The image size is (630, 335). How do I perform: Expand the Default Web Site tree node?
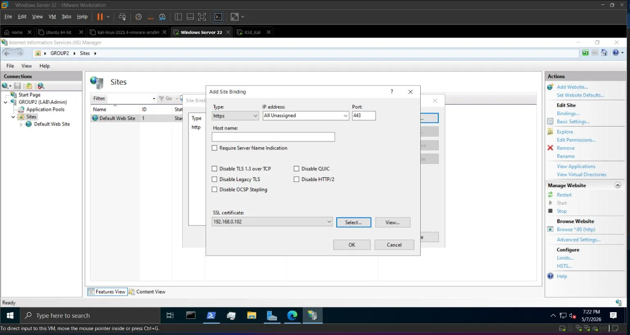pos(21,124)
